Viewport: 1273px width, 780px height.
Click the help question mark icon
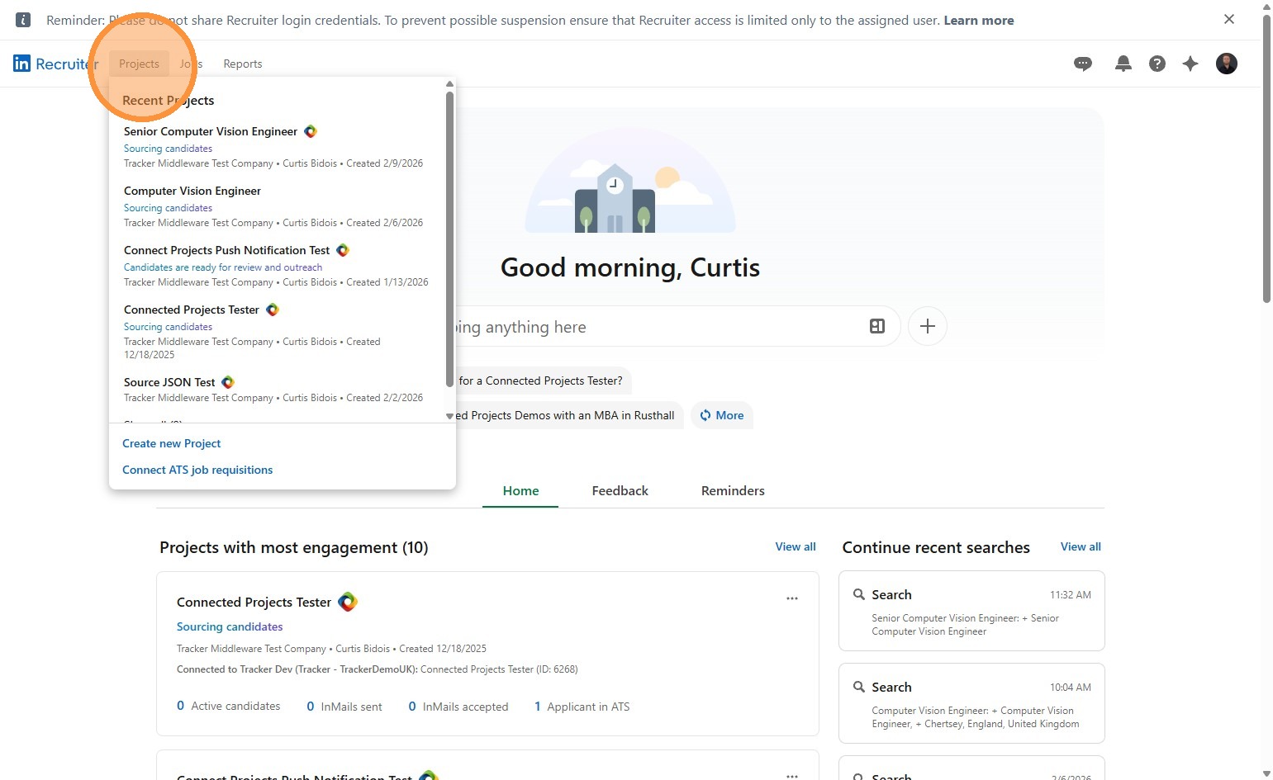point(1157,64)
